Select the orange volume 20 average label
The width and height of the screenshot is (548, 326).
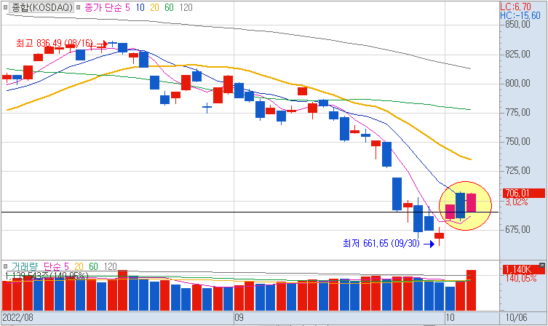click(79, 266)
